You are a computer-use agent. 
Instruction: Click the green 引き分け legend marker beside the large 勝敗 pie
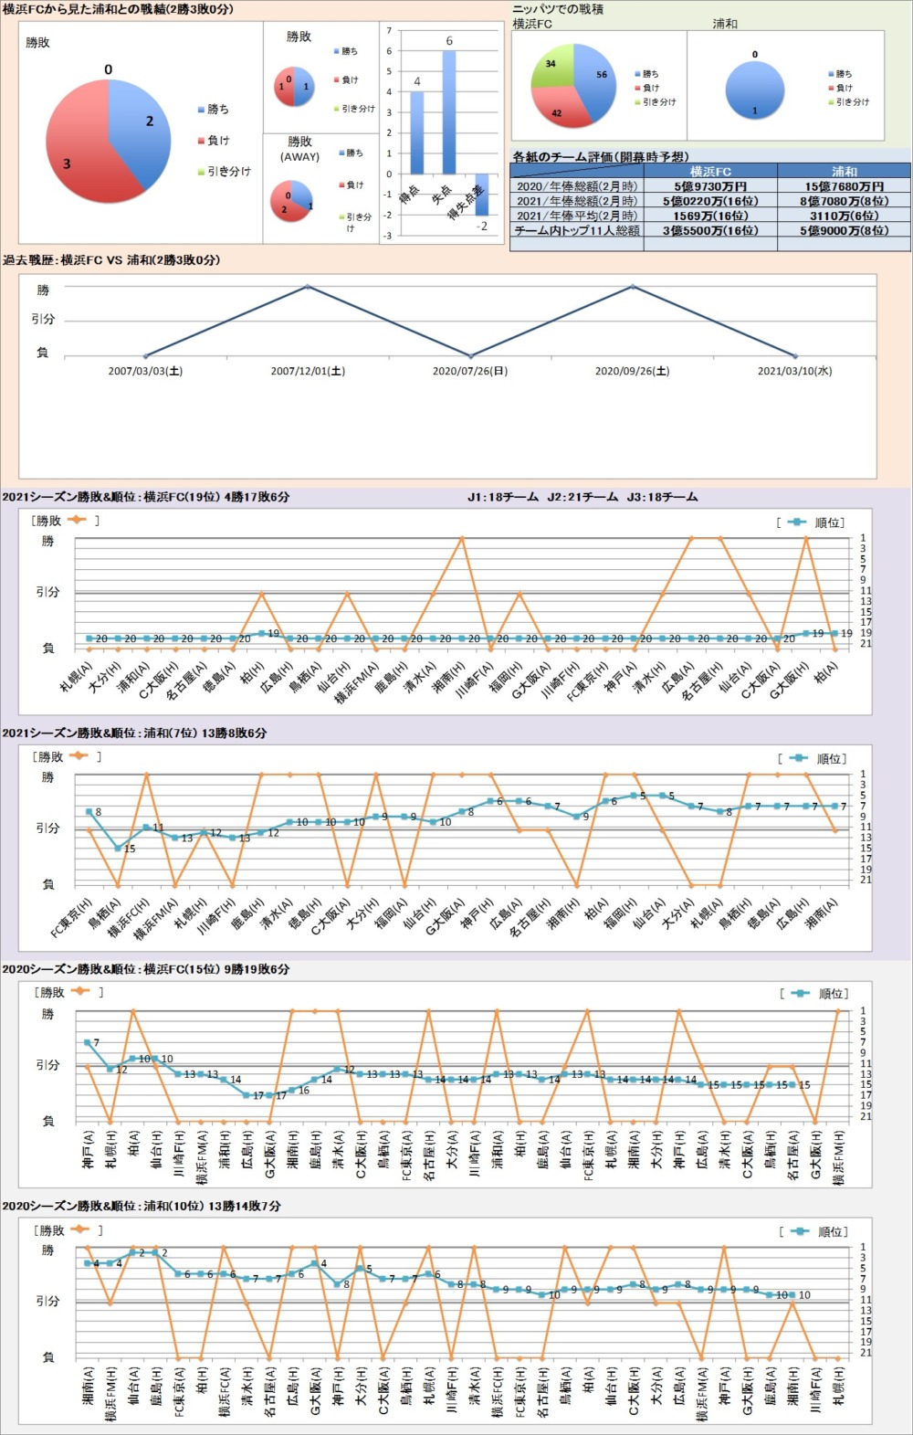[201, 172]
